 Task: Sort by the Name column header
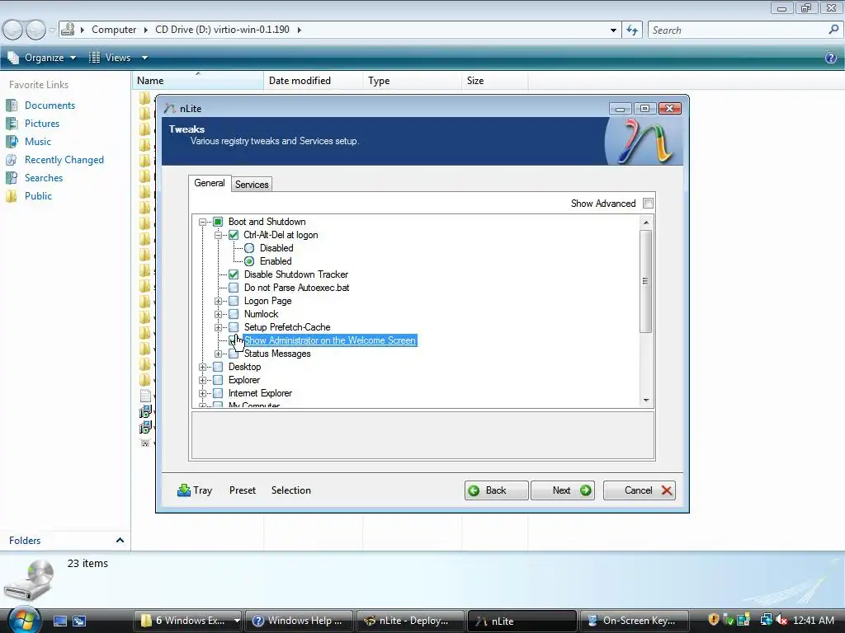pyautogui.click(x=197, y=81)
